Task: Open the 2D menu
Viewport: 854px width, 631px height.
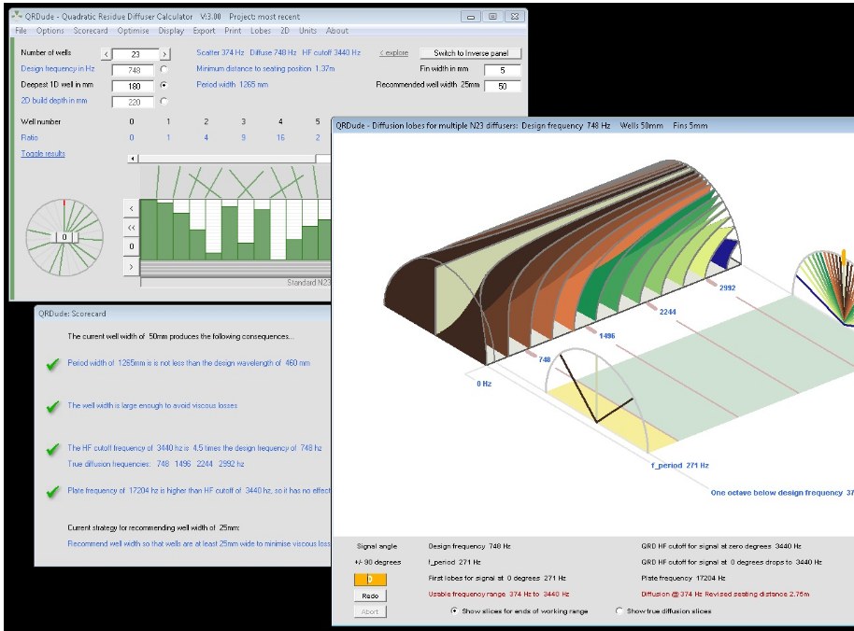Action: tap(285, 31)
